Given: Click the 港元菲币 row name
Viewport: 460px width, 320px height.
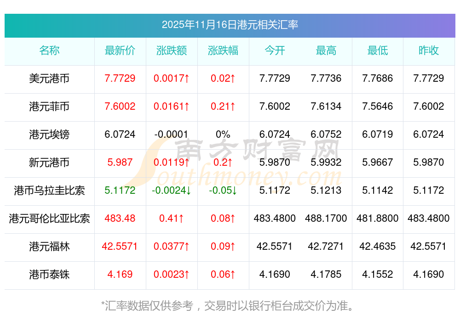Looking at the screenshot, I should tap(49, 106).
